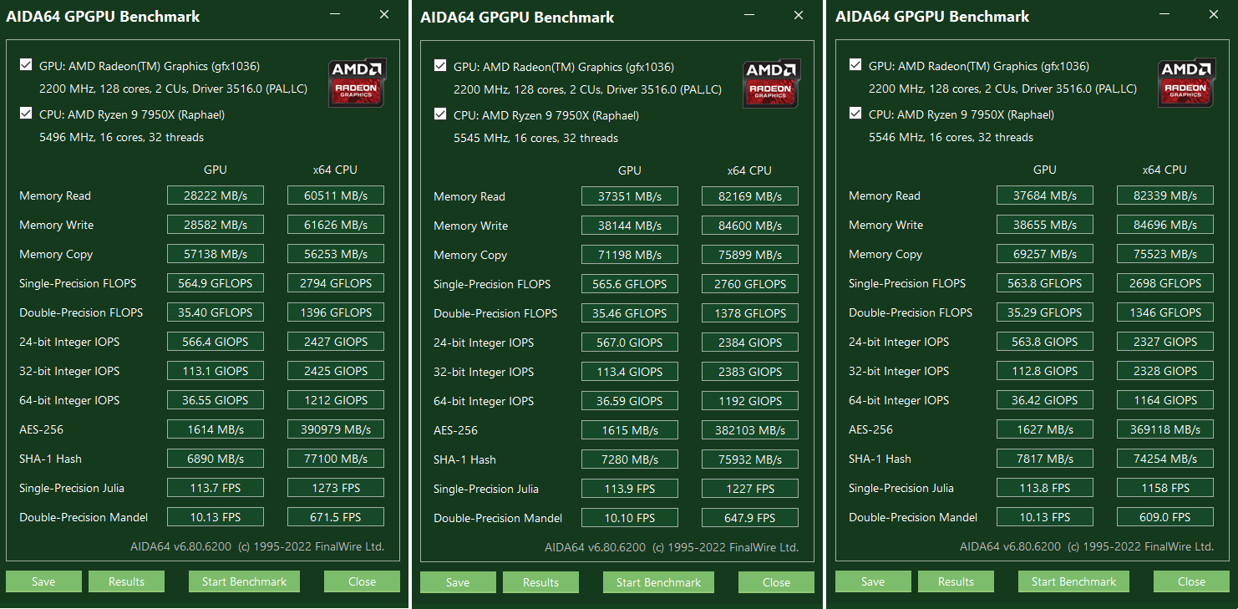The image size is (1238, 609).
Task: Select GPU SHA-1 Hash 7280 MB/s value
Action: [x=630, y=459]
